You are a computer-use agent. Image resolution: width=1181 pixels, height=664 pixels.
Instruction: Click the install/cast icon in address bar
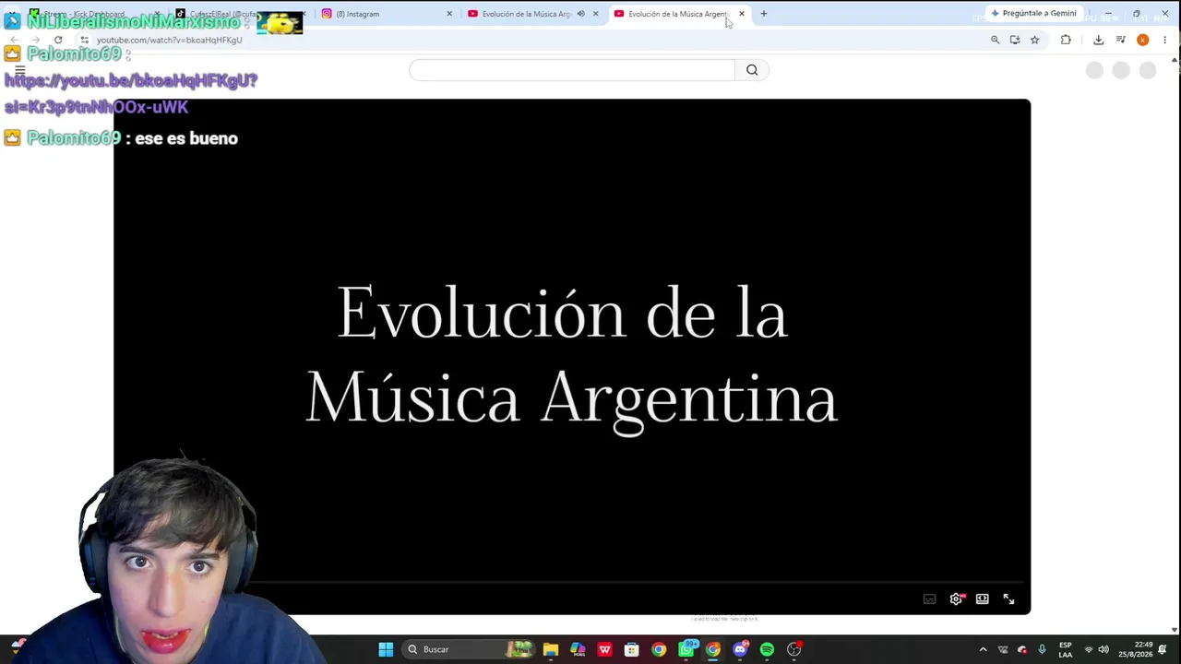point(1015,40)
